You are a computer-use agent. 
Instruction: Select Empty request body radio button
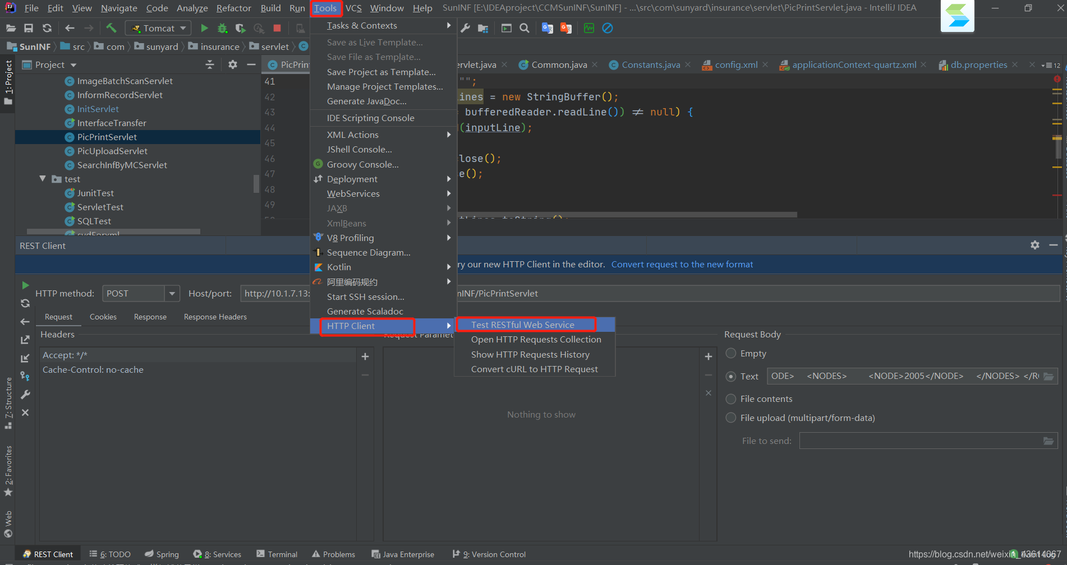tap(731, 353)
